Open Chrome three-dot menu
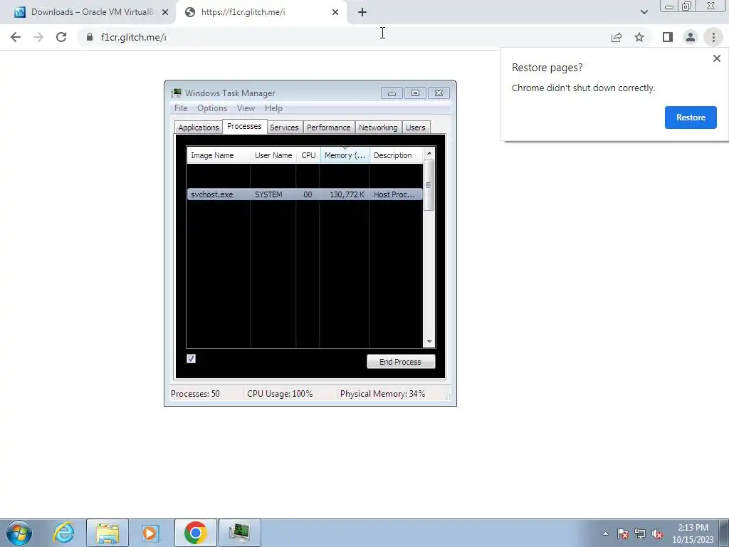729x547 pixels. [x=713, y=37]
